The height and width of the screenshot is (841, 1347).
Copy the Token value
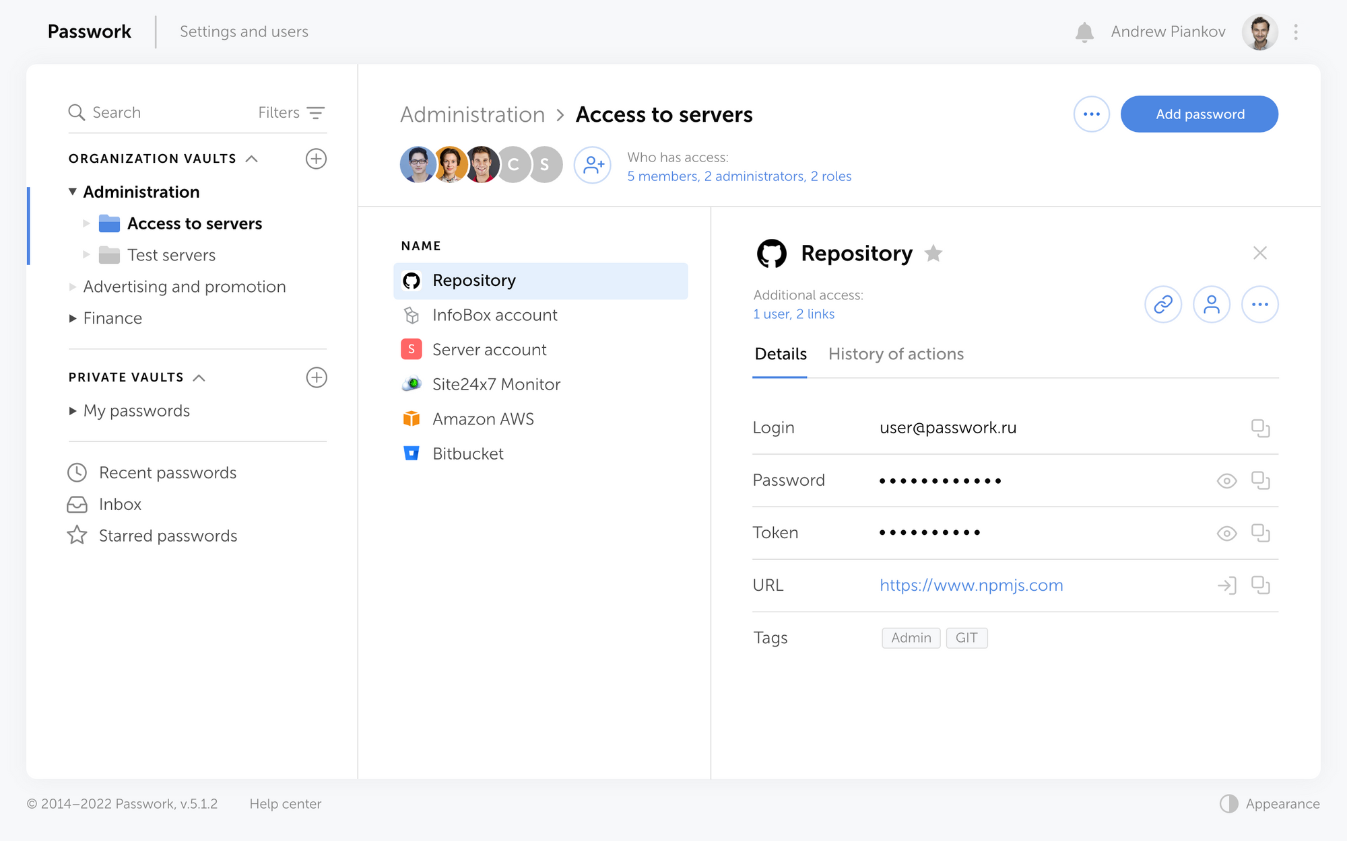(x=1260, y=533)
